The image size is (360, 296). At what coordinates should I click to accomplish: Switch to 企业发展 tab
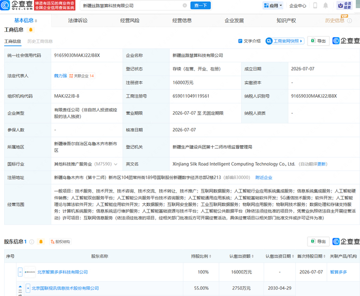pyautogui.click(x=234, y=21)
